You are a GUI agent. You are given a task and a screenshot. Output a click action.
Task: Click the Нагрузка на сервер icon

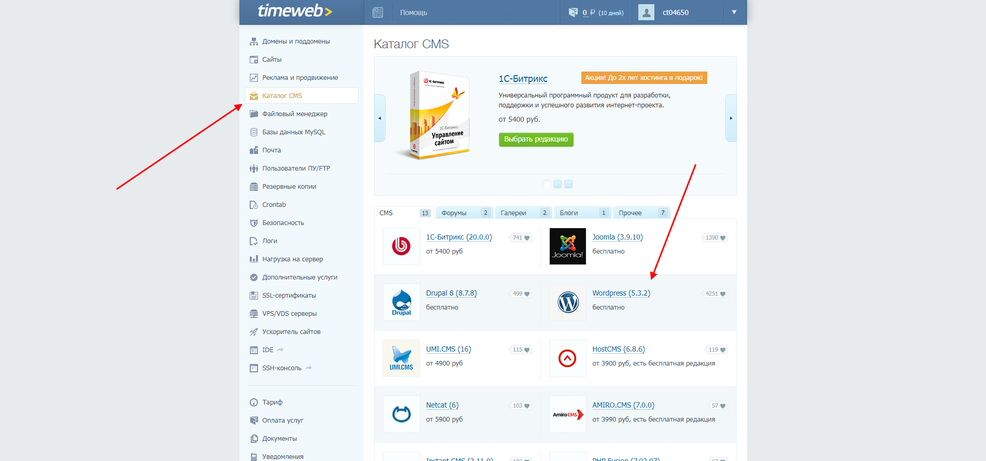(x=254, y=259)
